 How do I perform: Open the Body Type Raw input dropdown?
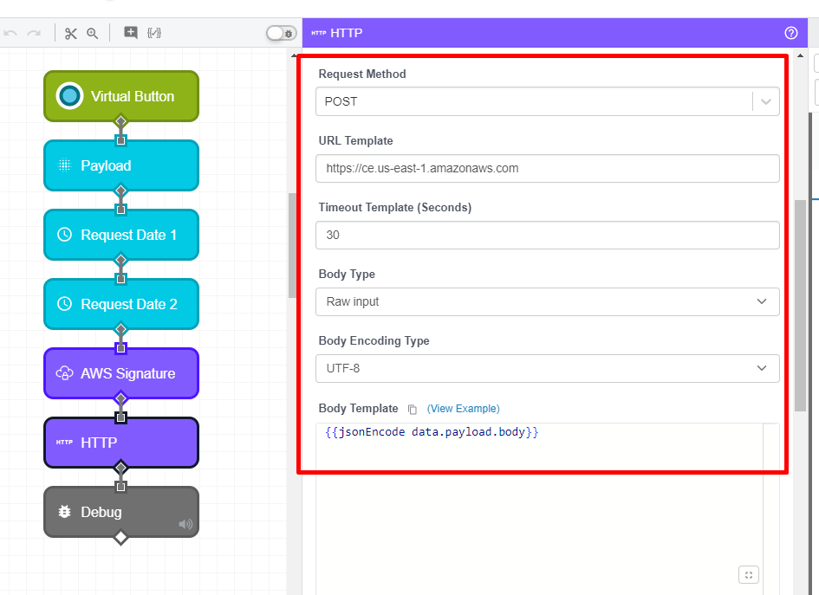pyautogui.click(x=548, y=301)
